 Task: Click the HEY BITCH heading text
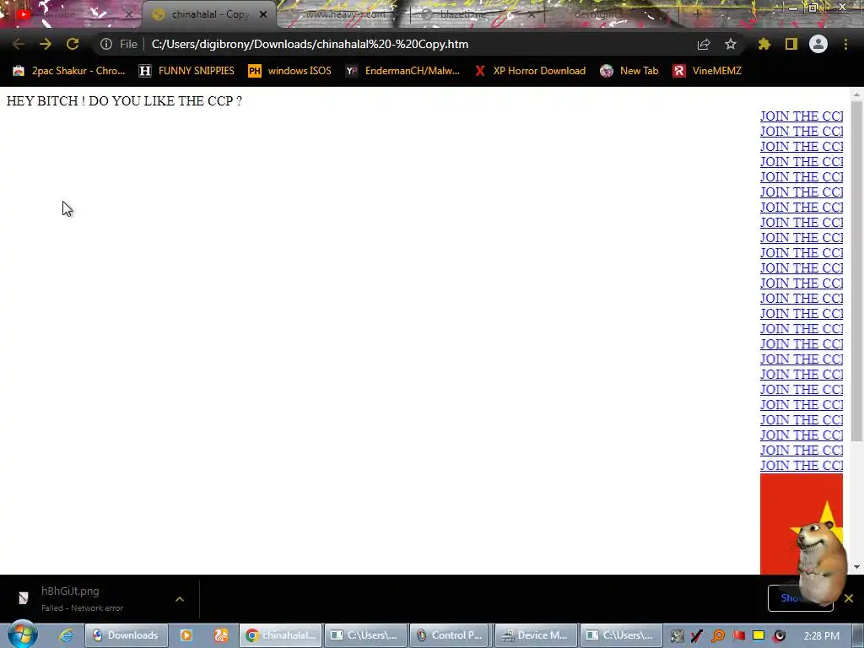(x=124, y=101)
